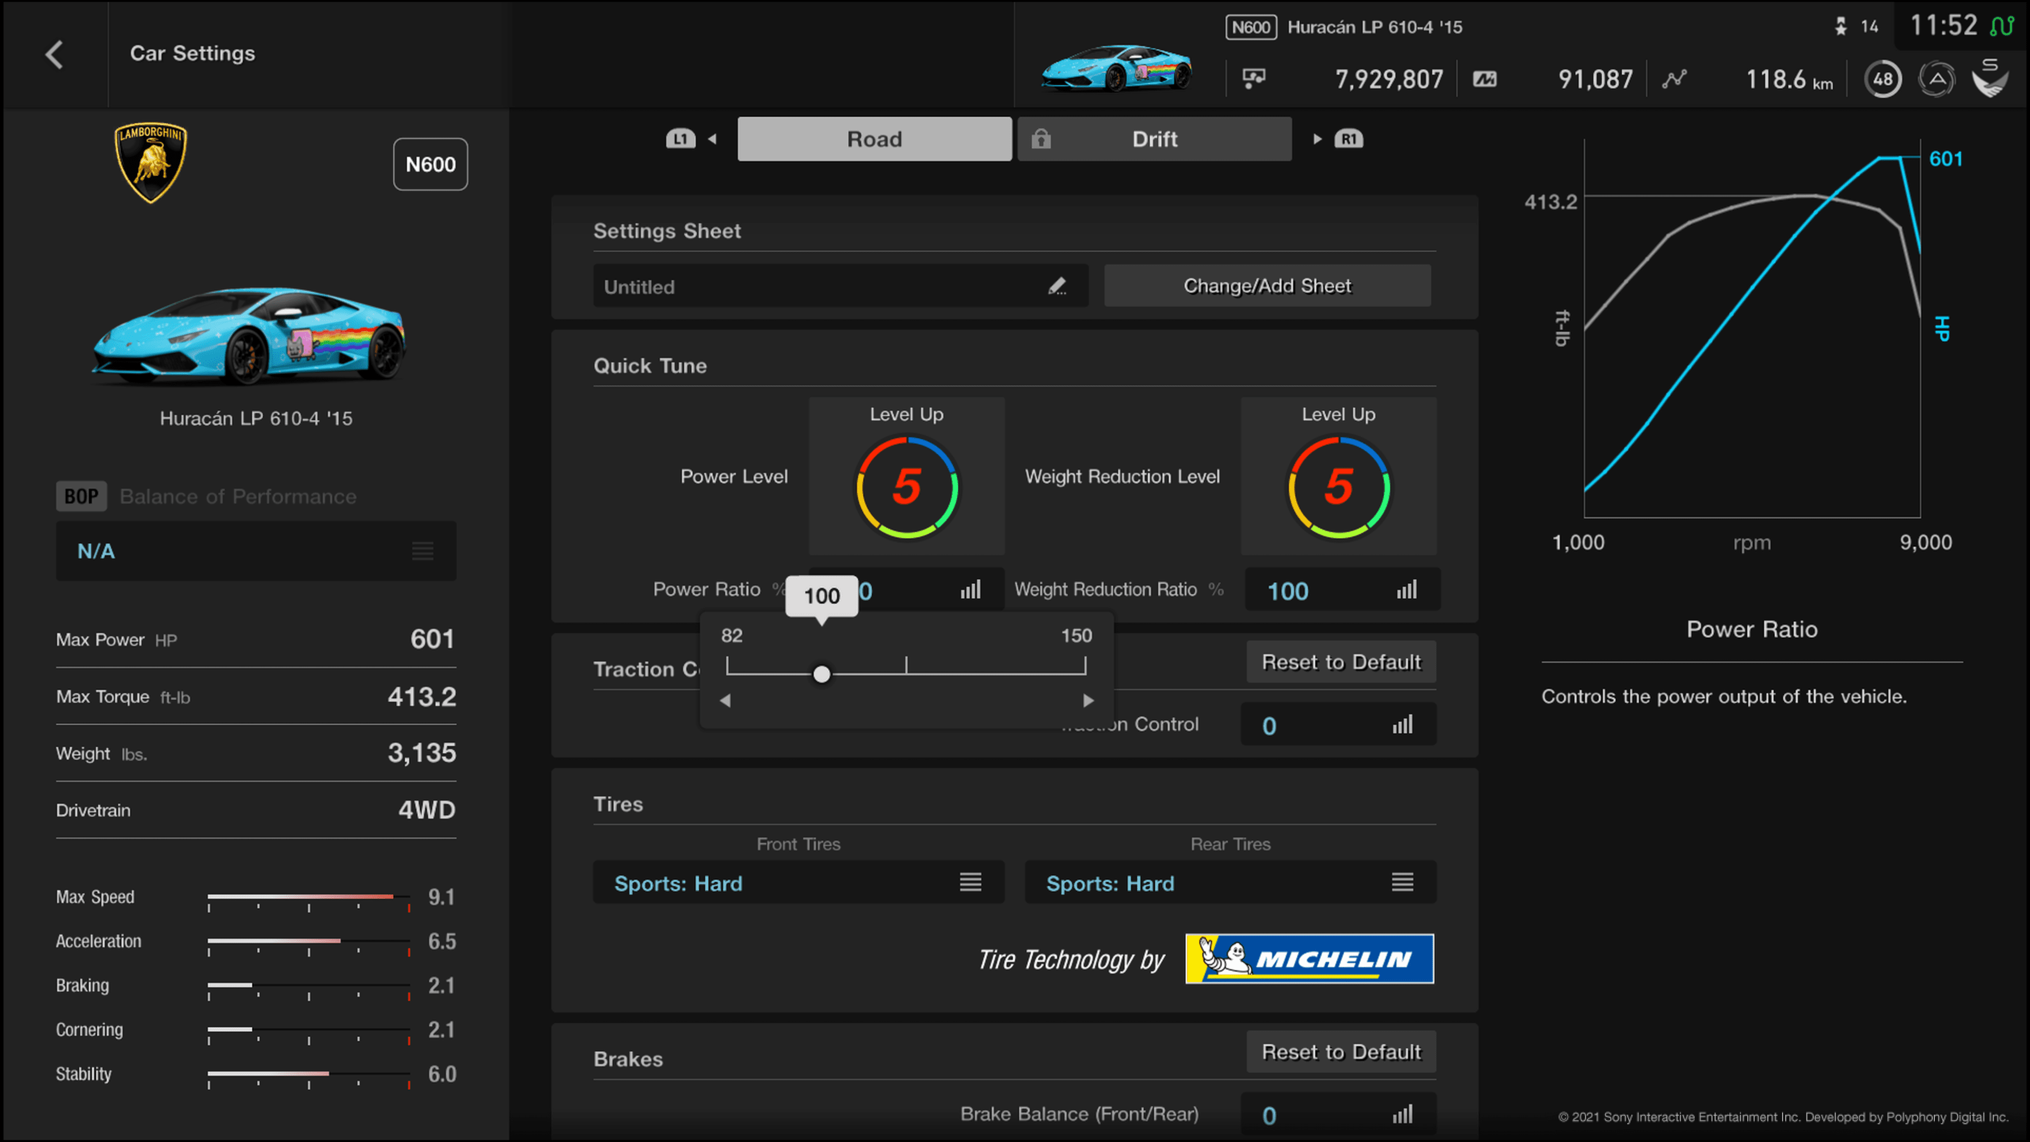Click the pencil edit icon on Untitled sheet
This screenshot has height=1142, width=2030.
click(1057, 286)
